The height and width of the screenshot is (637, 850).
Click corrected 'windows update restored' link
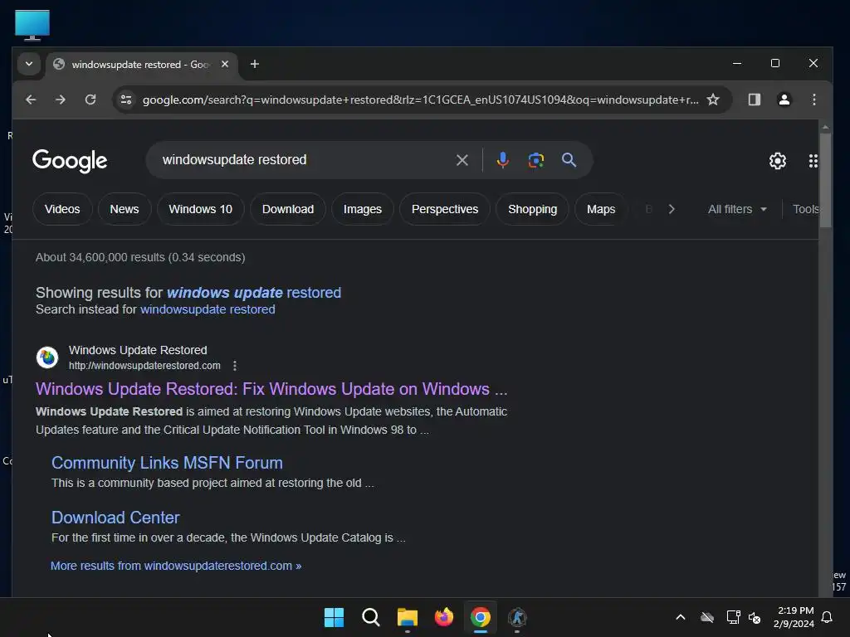pos(254,293)
